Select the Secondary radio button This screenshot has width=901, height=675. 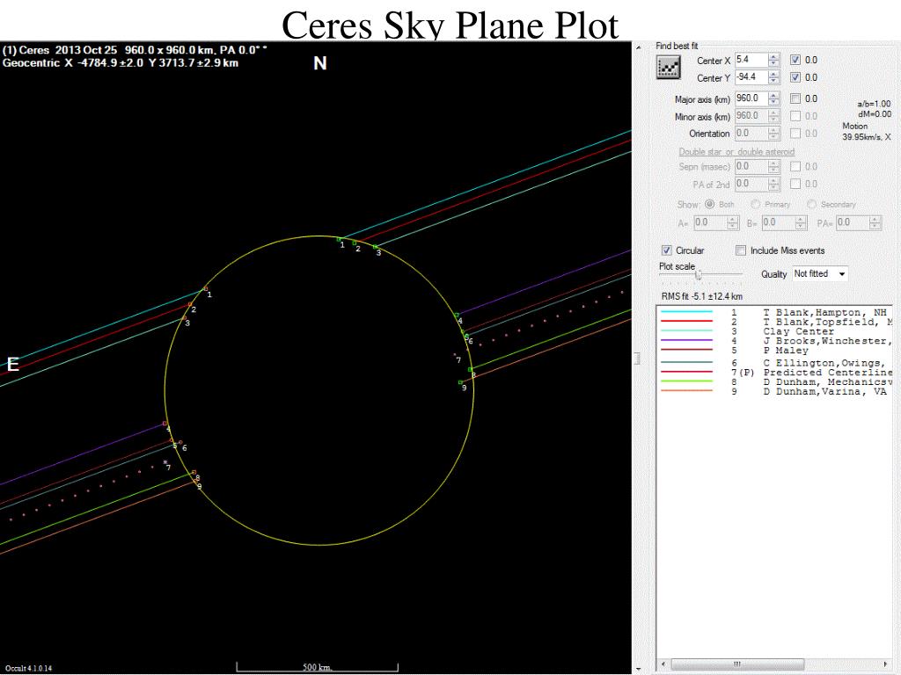click(811, 204)
